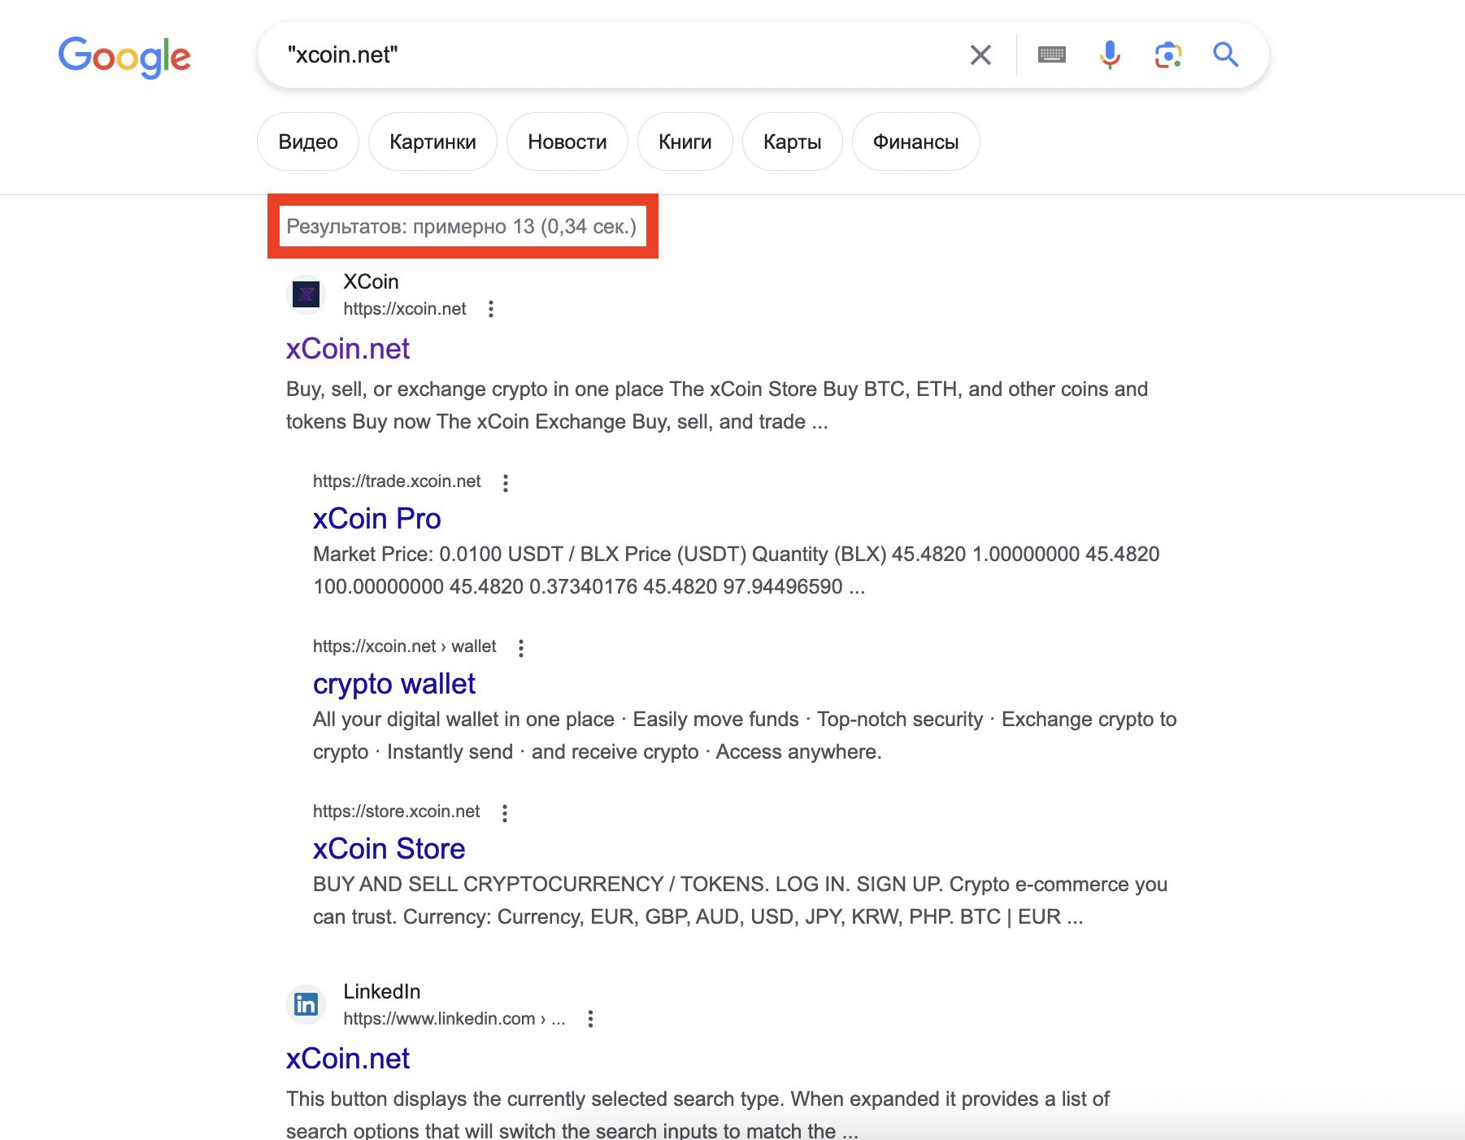Open the first xCoin.net result title
1465x1140 pixels.
(x=348, y=349)
